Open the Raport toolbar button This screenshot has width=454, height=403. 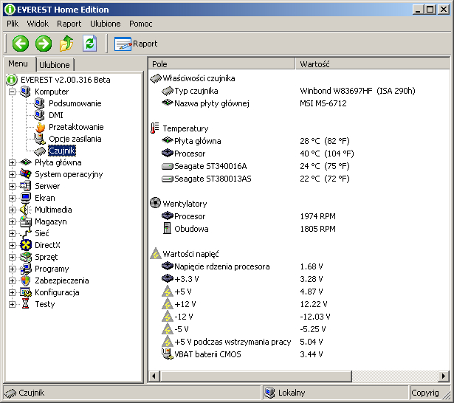[x=136, y=44]
